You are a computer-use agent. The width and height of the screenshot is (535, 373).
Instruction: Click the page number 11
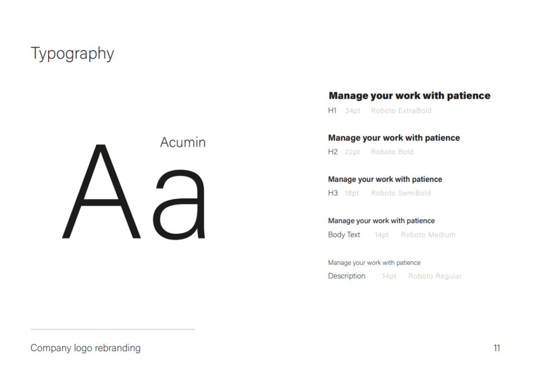[x=497, y=348]
